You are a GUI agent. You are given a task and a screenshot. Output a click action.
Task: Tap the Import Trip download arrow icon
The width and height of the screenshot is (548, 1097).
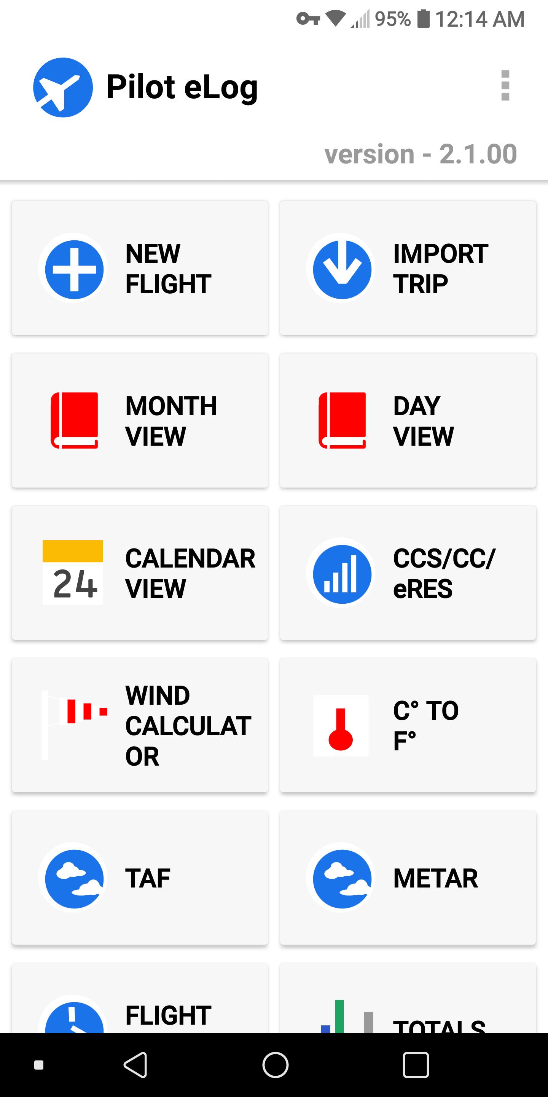click(342, 269)
